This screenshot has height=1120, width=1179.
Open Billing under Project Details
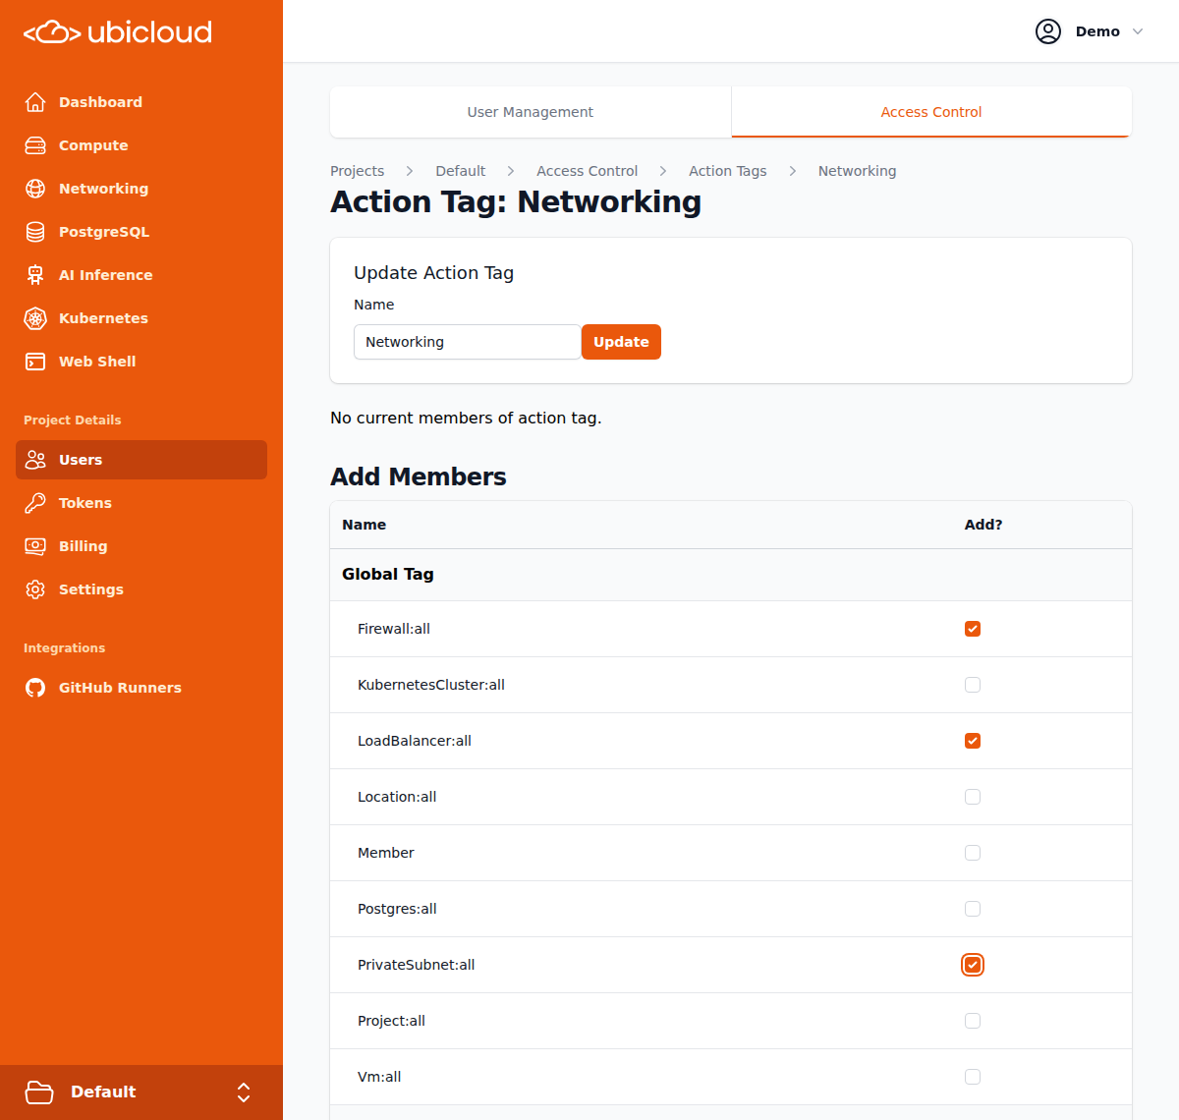tap(141, 546)
